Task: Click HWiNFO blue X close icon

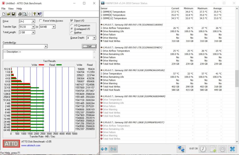Action: (x=232, y=149)
